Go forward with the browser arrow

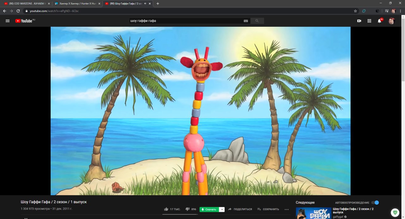click(x=11, y=11)
